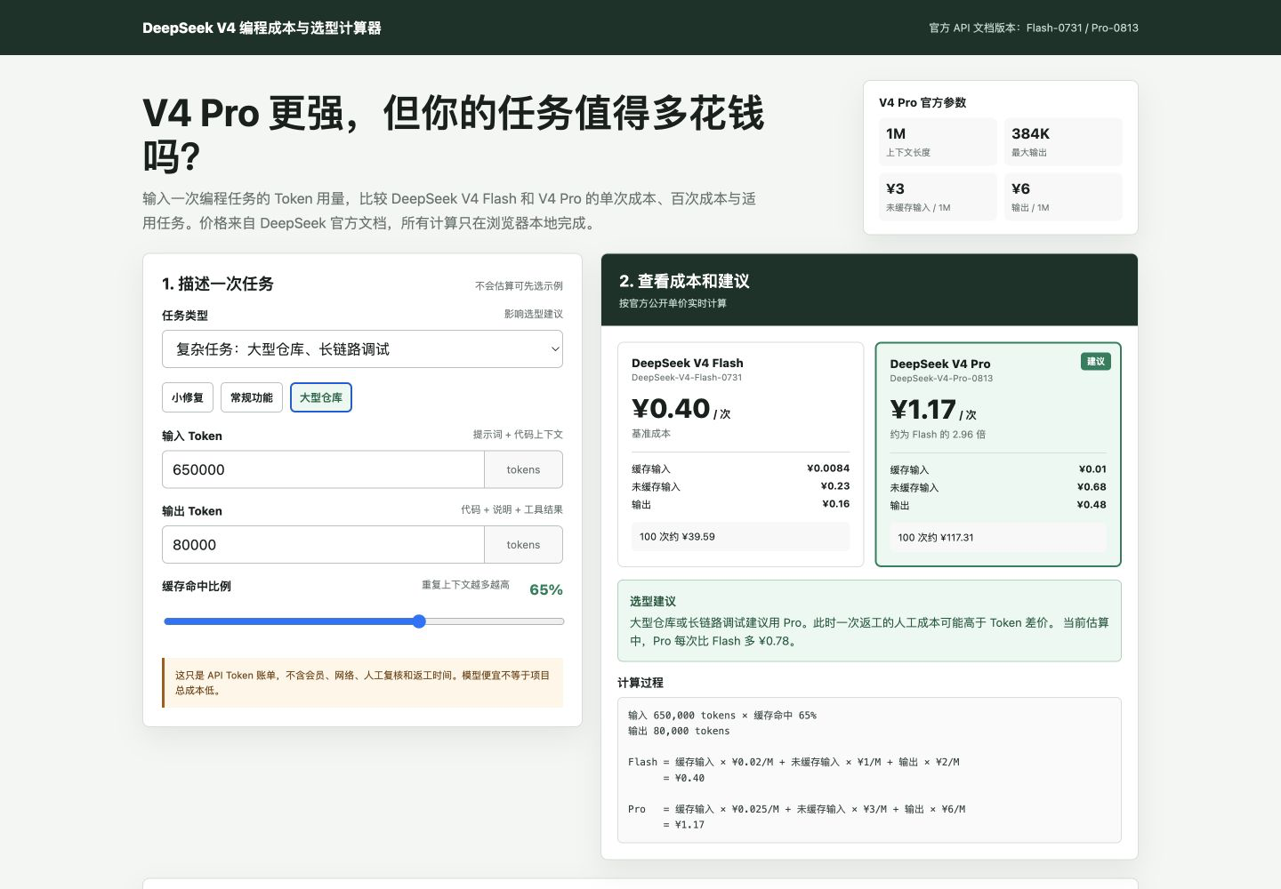
Task: Click the 2. 查看成本和建议 section header
Action: click(684, 281)
